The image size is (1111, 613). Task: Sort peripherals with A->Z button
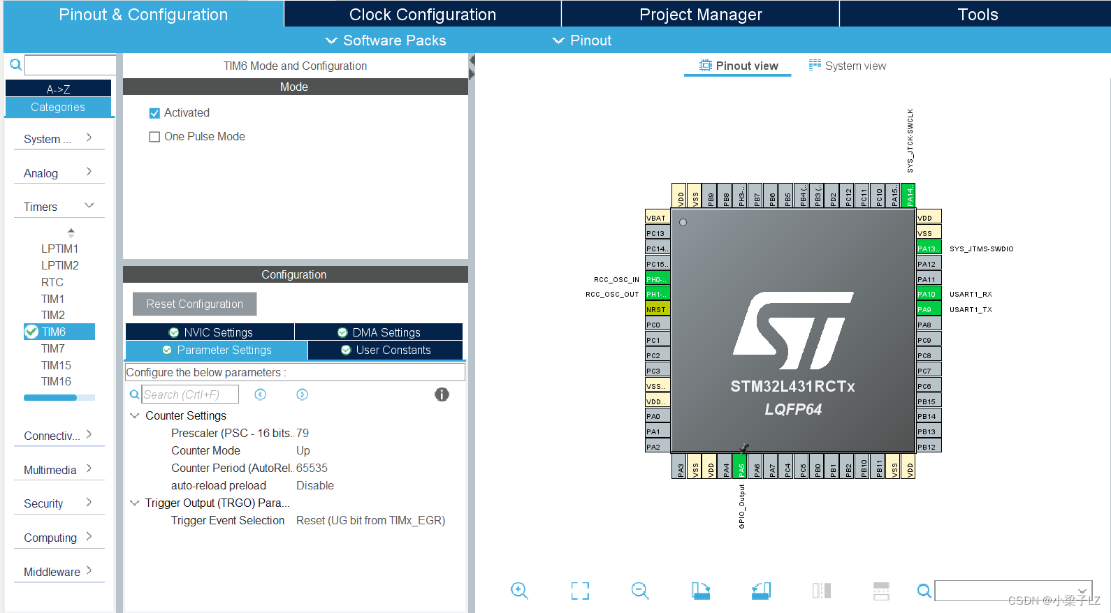tap(58, 89)
